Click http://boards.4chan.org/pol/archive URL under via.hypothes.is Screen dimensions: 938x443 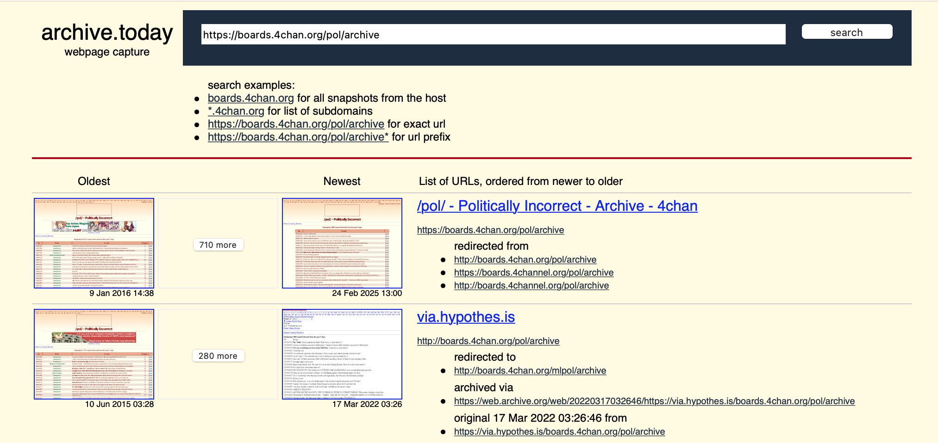[x=488, y=341]
